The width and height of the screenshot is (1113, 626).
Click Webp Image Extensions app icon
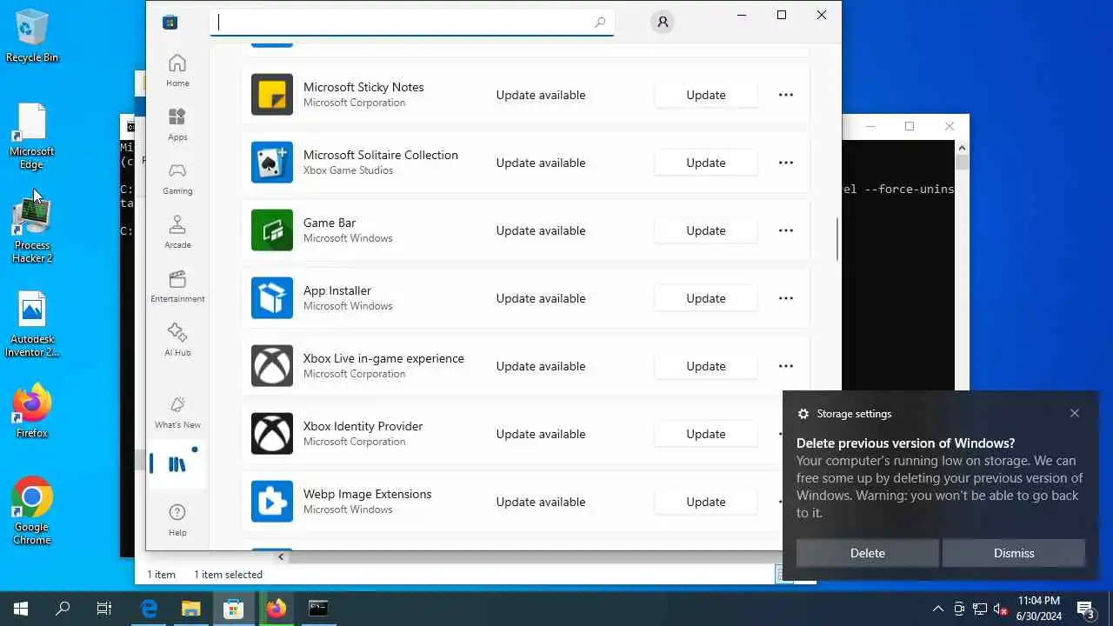coord(272,502)
